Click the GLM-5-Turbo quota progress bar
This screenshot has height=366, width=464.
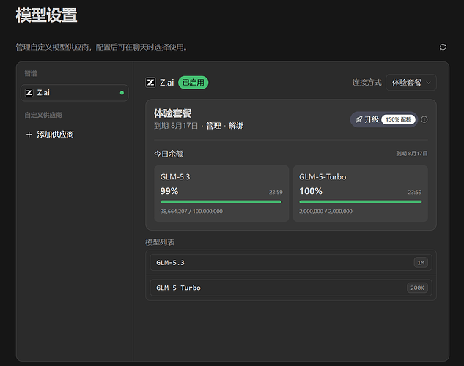click(360, 202)
